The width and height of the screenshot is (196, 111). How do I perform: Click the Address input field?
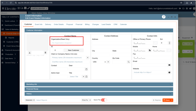point(111,43)
